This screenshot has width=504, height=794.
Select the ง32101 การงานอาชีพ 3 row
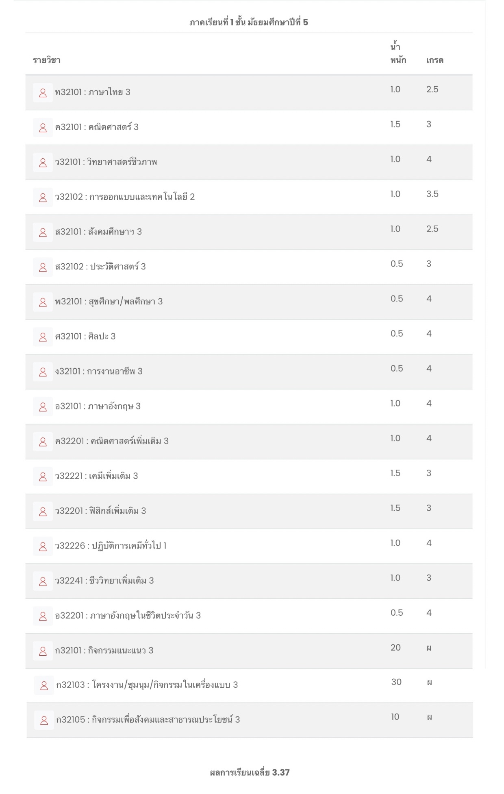(x=249, y=372)
